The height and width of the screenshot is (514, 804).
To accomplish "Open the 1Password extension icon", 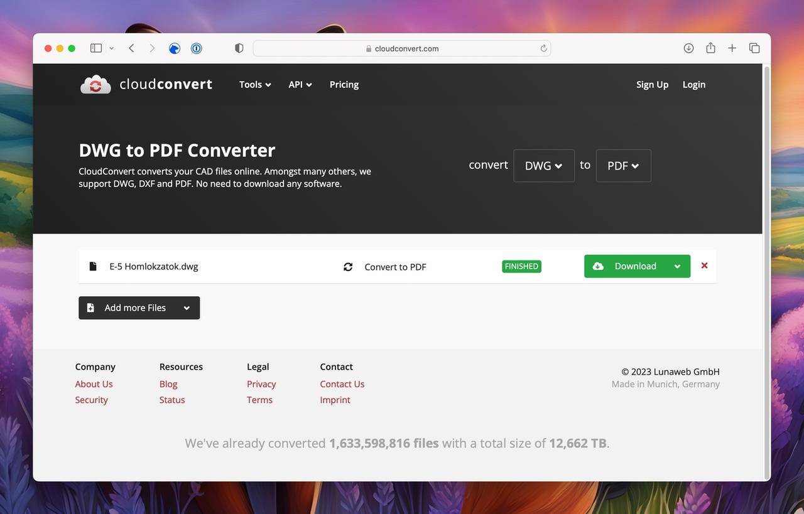I will [x=197, y=48].
